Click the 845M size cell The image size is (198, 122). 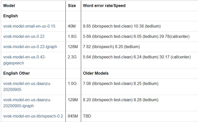tap(73, 116)
